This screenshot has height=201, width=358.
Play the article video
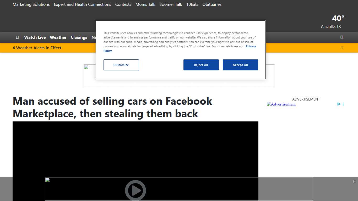(x=135, y=190)
